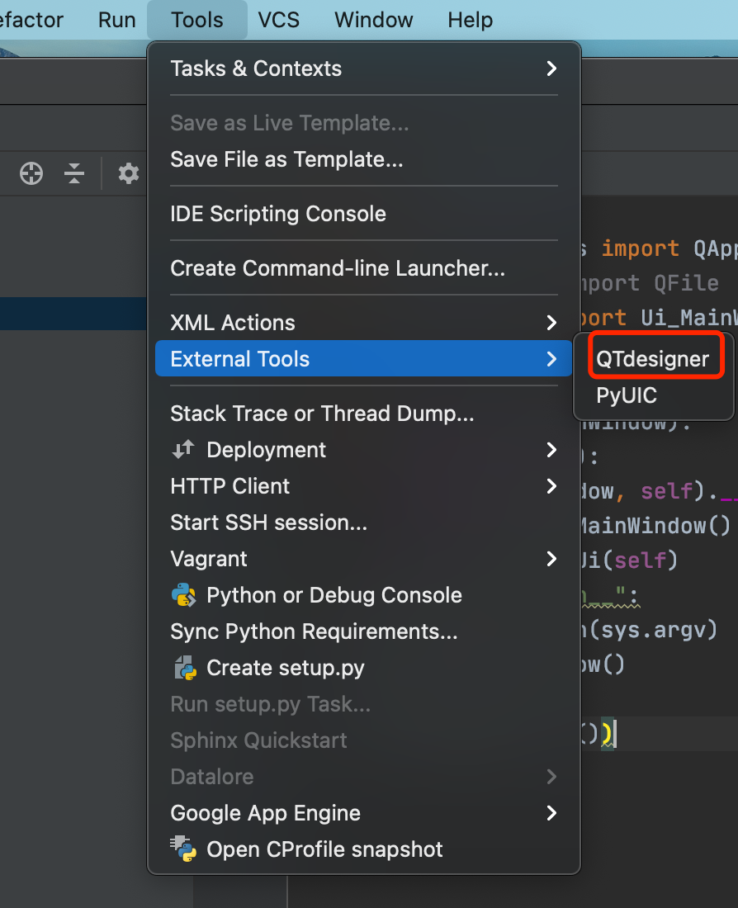
Task: Click the Python icon beside Debug Console
Action: coord(183,595)
